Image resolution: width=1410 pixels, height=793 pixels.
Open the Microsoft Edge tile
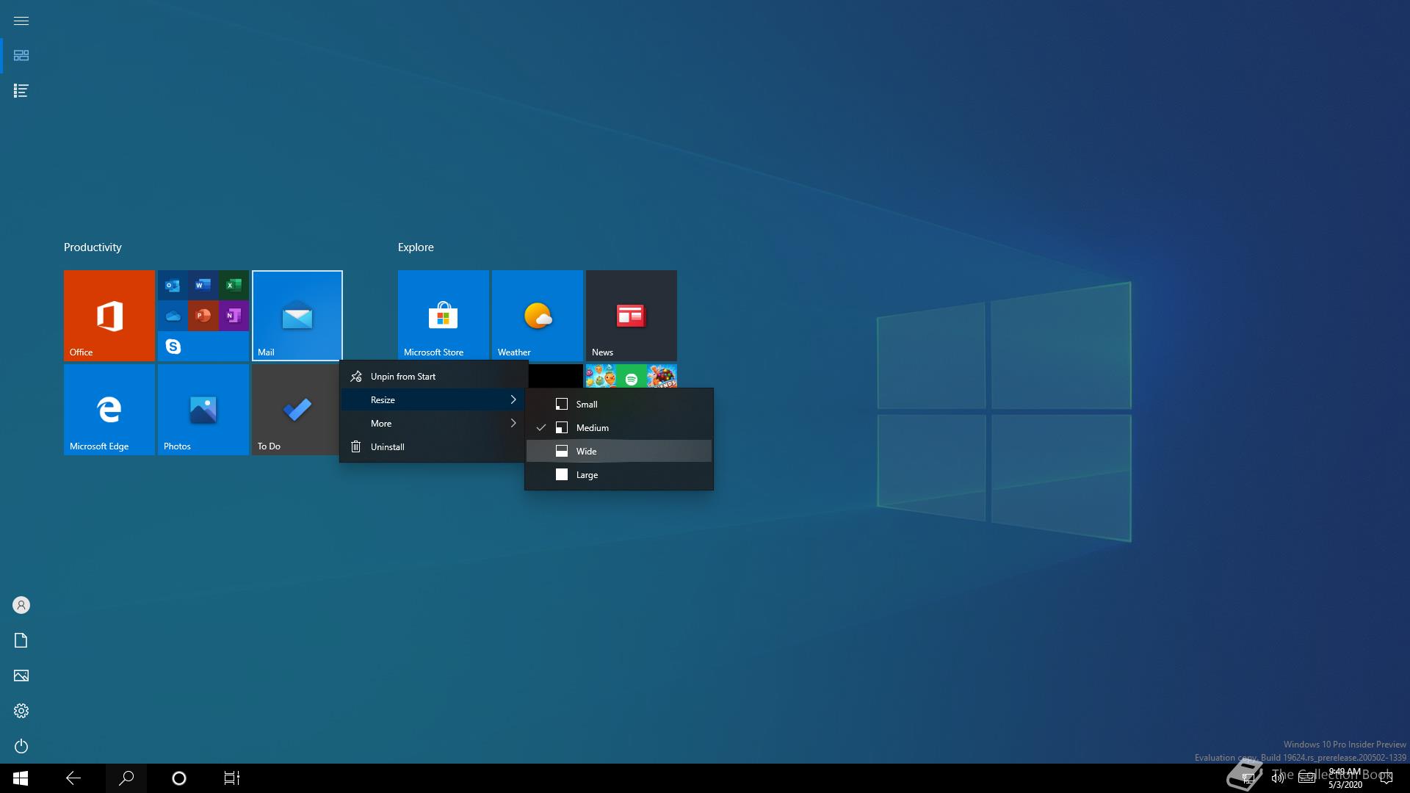(109, 410)
